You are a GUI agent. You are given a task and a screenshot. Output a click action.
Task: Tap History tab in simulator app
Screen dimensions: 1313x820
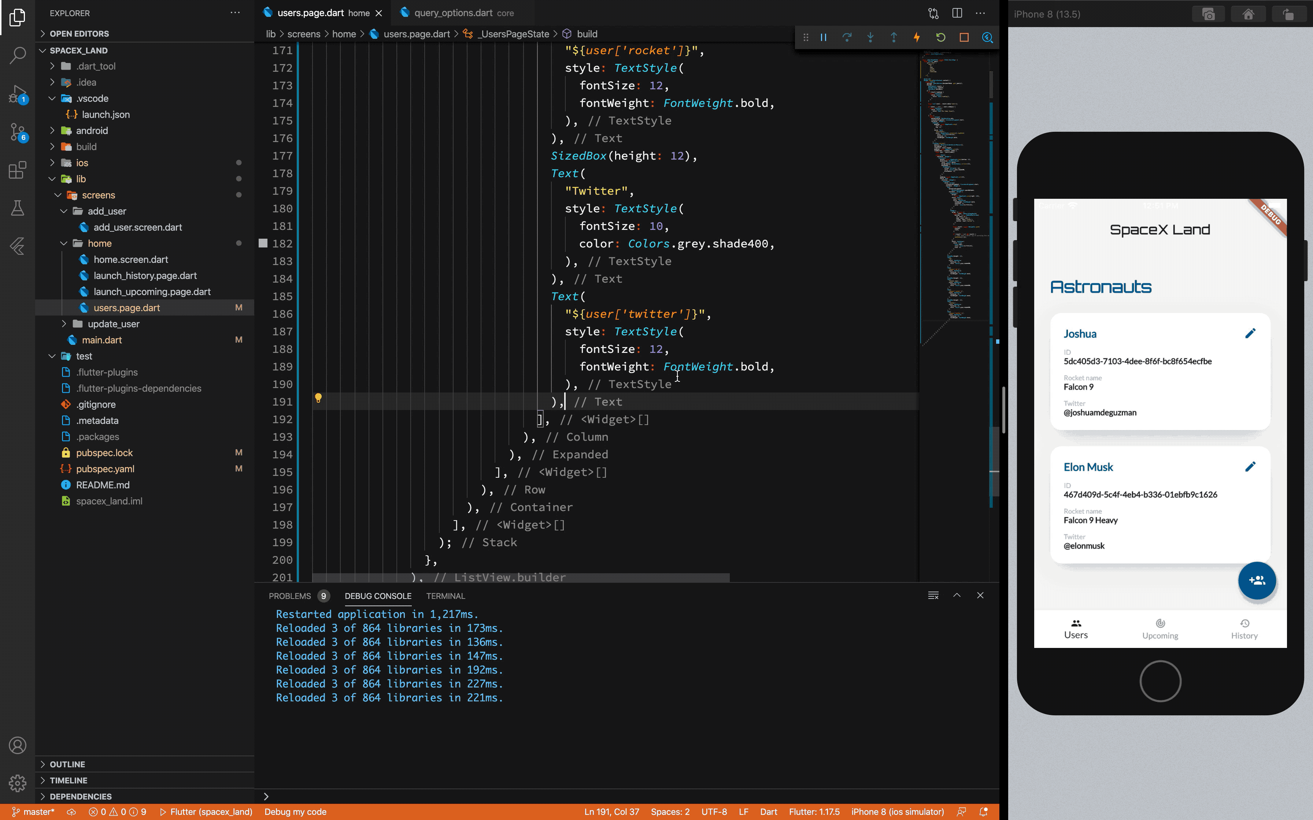click(x=1244, y=629)
